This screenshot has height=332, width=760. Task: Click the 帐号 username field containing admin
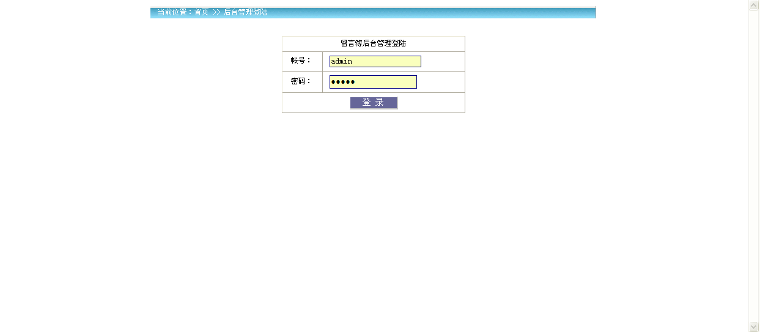(x=375, y=61)
